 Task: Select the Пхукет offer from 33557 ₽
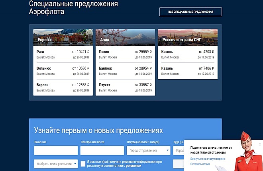(x=125, y=87)
